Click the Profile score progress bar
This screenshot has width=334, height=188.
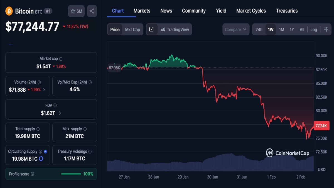point(71,174)
